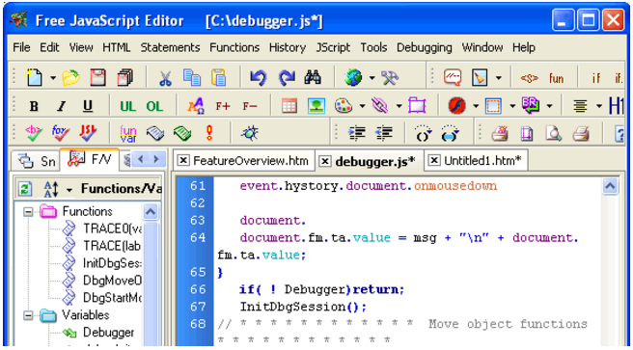Open dropdown beside text alignment icon
The height and width of the screenshot is (350, 633).
[x=599, y=106]
